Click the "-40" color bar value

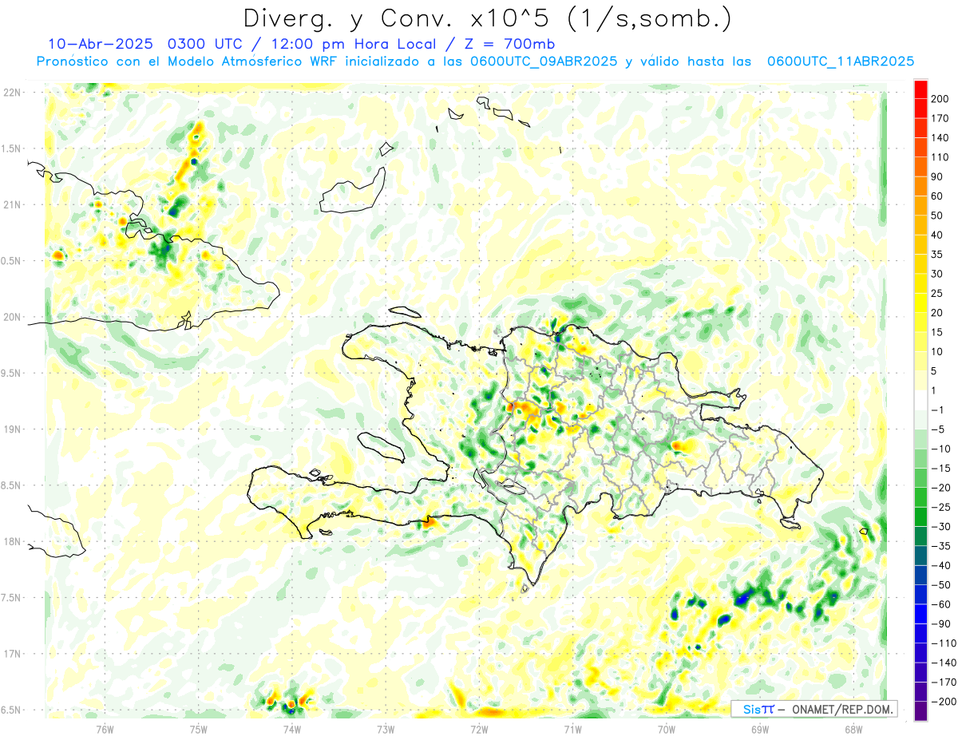(x=940, y=565)
